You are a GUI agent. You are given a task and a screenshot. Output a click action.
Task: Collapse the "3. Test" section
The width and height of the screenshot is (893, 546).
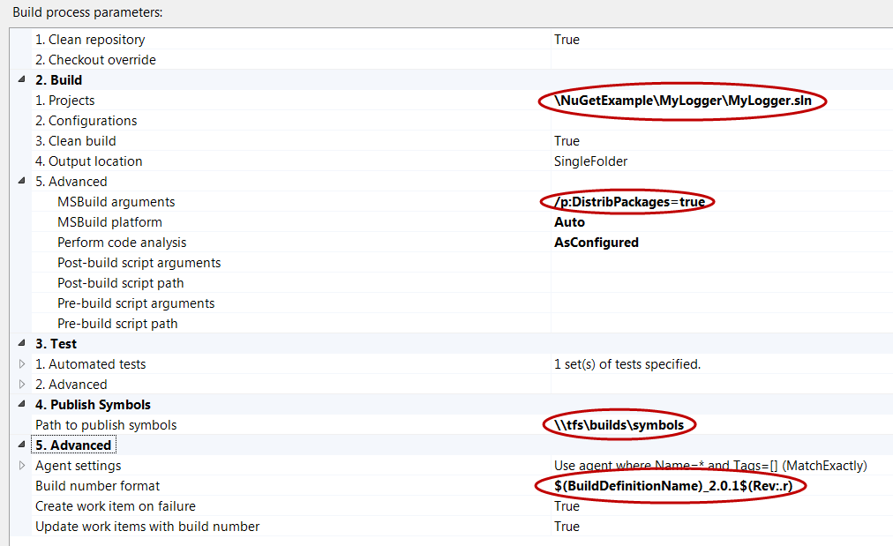[x=22, y=343]
